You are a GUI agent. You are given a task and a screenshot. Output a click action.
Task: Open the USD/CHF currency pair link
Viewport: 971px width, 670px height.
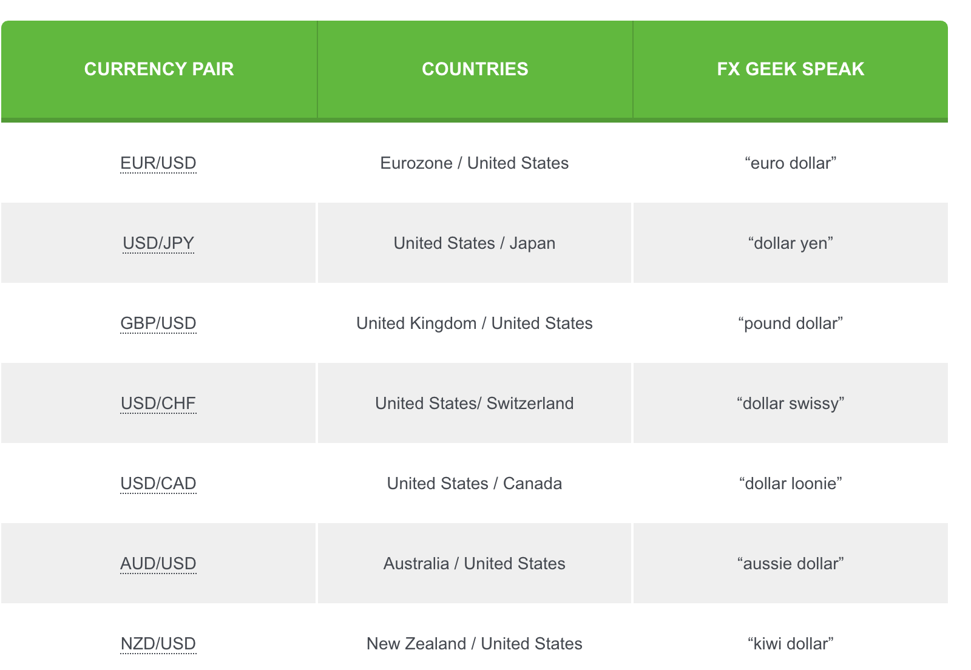[x=158, y=404]
